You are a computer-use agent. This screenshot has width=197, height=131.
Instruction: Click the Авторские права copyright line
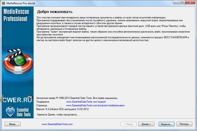pyautogui.click(x=77, y=98)
